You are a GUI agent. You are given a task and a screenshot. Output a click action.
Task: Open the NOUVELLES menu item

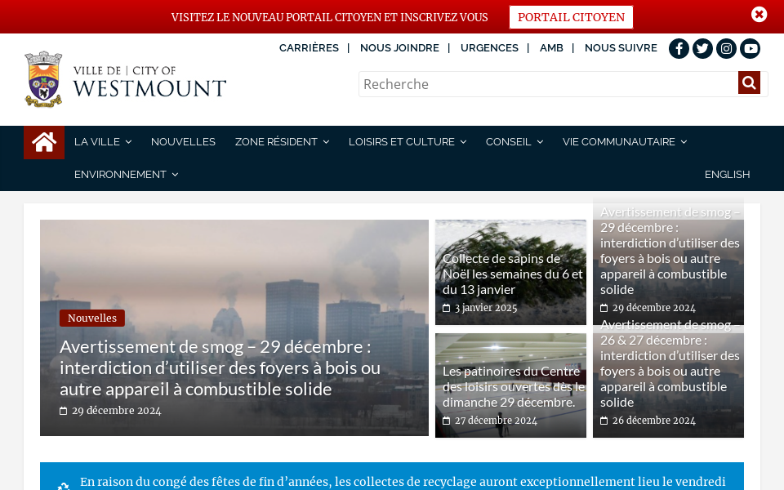tap(183, 141)
